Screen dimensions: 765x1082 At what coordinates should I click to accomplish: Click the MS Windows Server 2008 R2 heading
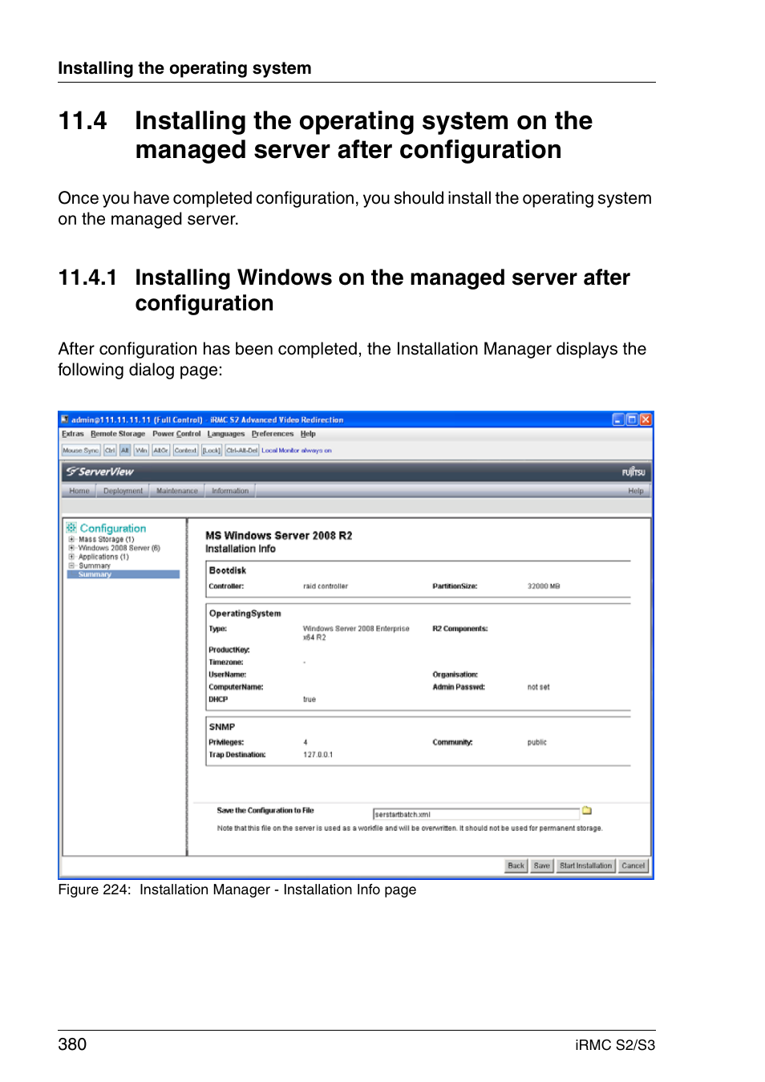pyautogui.click(x=279, y=536)
